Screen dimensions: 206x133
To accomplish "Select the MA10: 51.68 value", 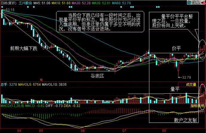I will click(61, 3).
